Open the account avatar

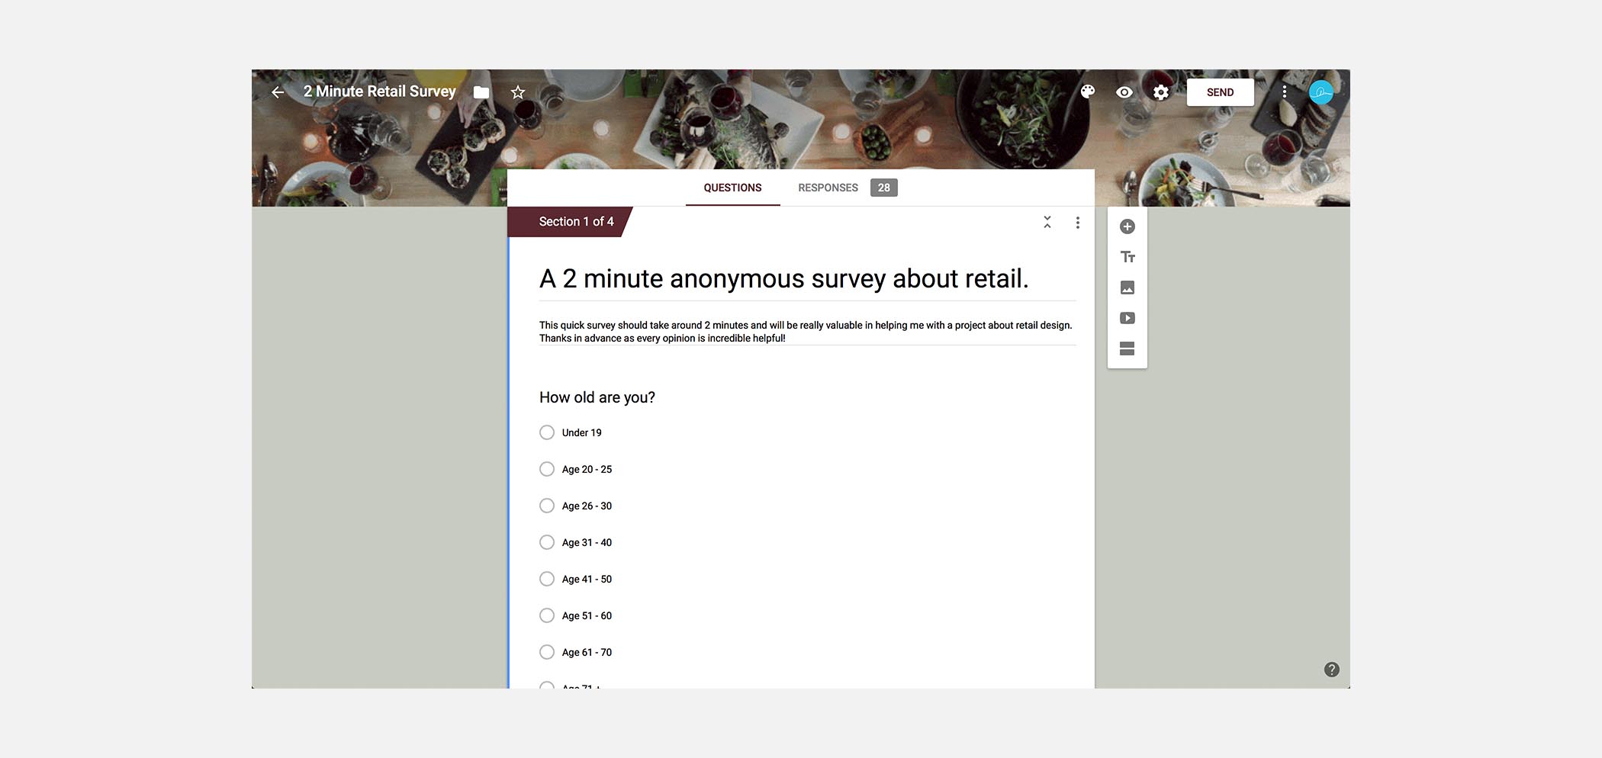(x=1321, y=92)
